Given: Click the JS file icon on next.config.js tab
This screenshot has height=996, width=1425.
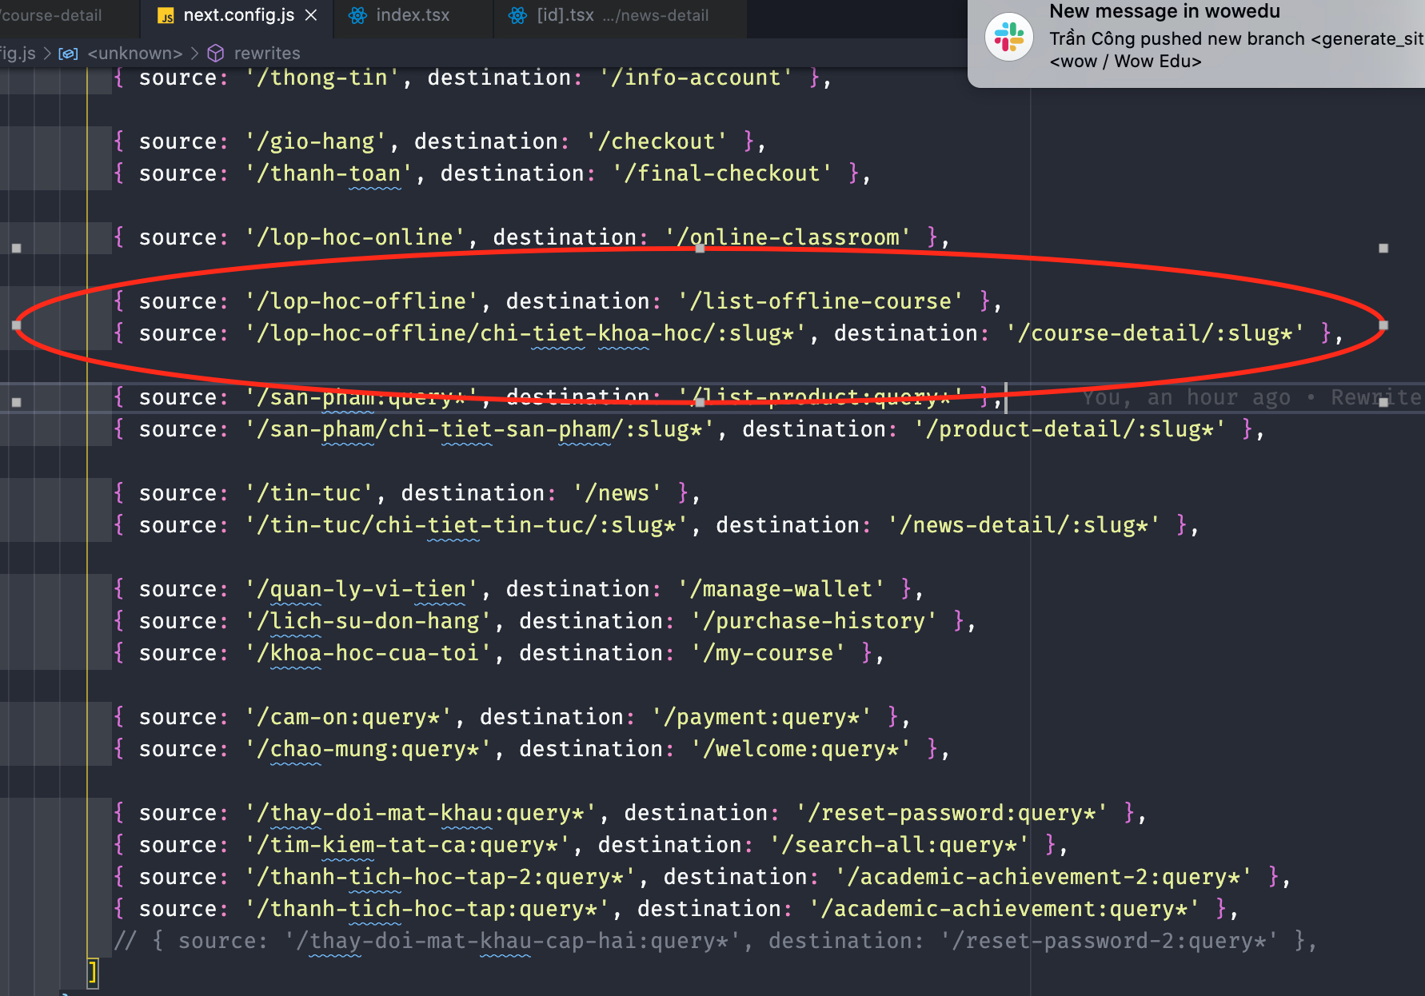Looking at the screenshot, I should pos(166,16).
